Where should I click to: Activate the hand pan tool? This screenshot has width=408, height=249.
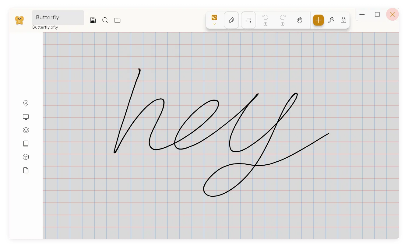(300, 20)
